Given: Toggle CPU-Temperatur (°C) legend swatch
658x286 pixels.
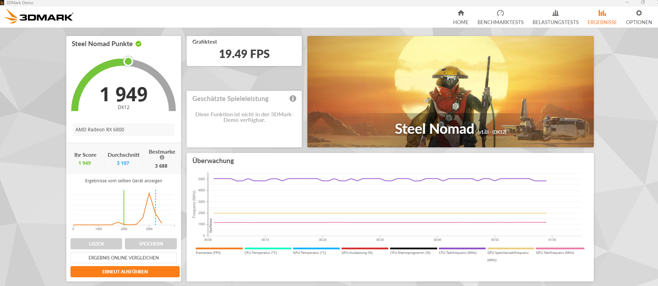Looking at the screenshot, I should [x=268, y=249].
